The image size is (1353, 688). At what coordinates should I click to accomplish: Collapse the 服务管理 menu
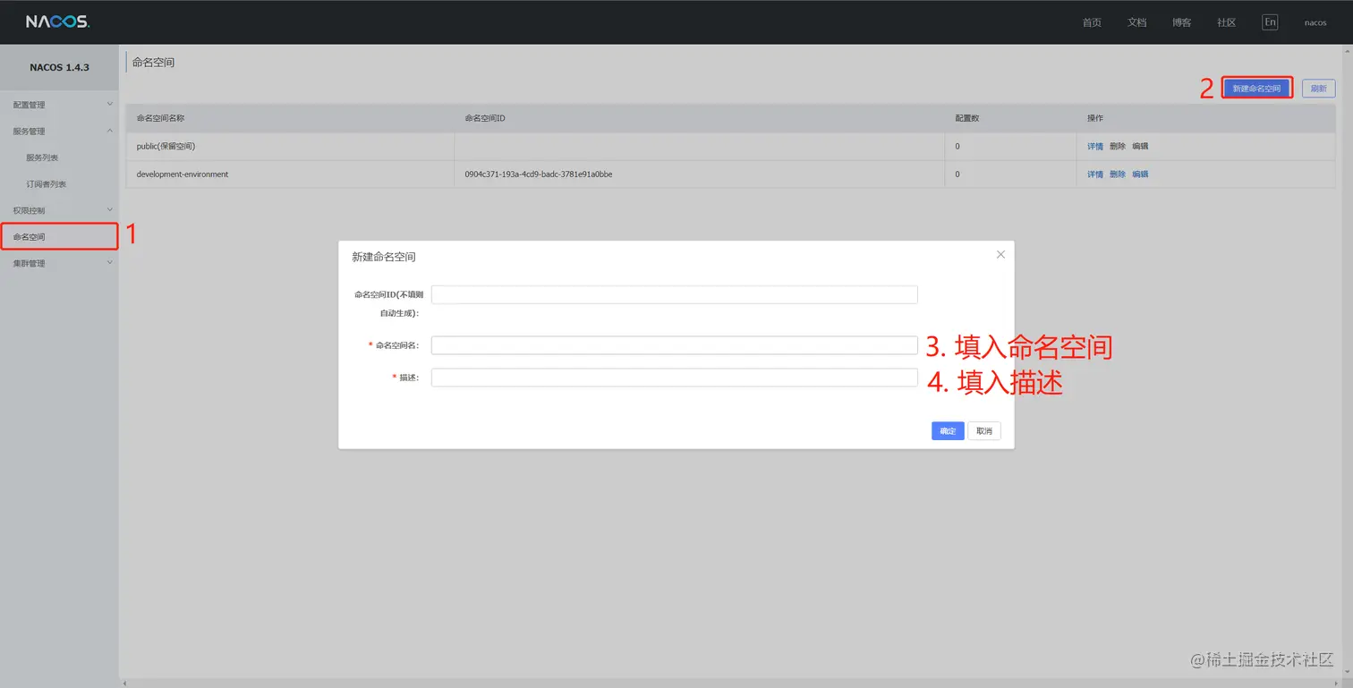[x=59, y=132]
